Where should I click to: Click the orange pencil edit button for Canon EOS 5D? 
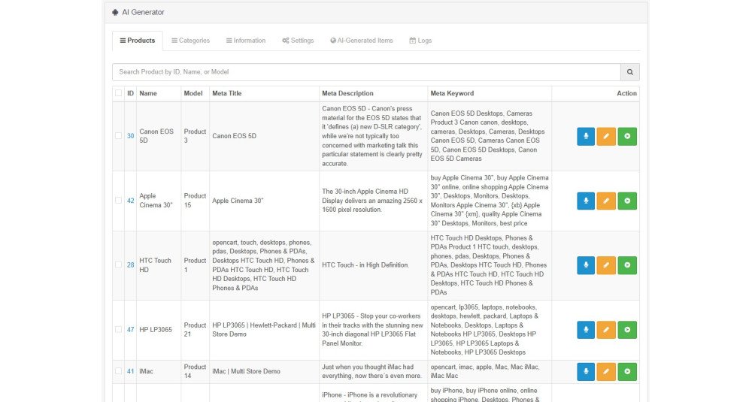pos(606,136)
